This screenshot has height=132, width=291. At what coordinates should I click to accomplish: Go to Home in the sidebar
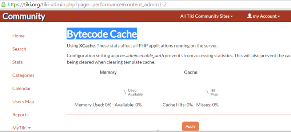pos(19,36)
